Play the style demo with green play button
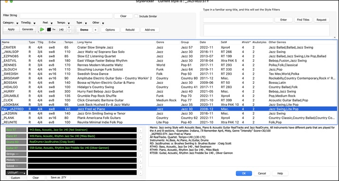The height and width of the screenshot is (181, 339). tap(42, 29)
